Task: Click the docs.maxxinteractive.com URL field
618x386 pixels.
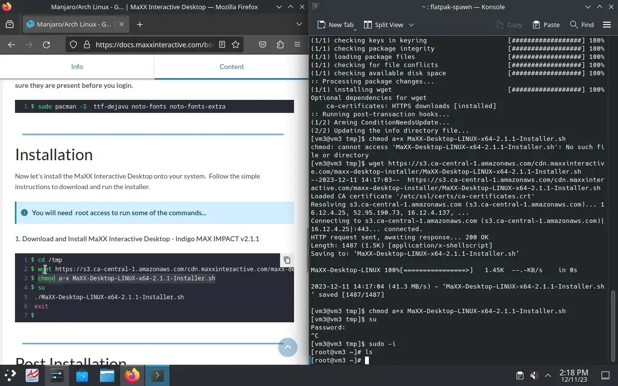Action: [x=154, y=44]
